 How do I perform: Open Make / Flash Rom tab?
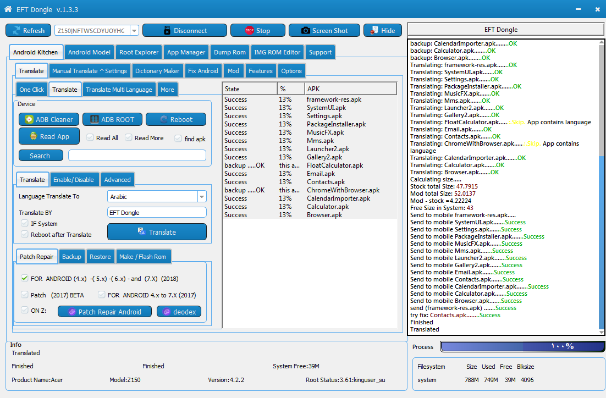[142, 256]
